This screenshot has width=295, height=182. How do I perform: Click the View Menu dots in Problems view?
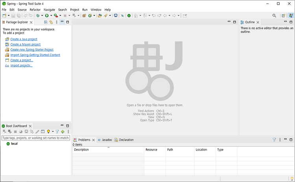pos(280,140)
